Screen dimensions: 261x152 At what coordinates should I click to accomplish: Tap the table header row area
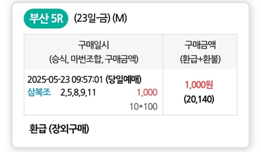tap(131, 52)
